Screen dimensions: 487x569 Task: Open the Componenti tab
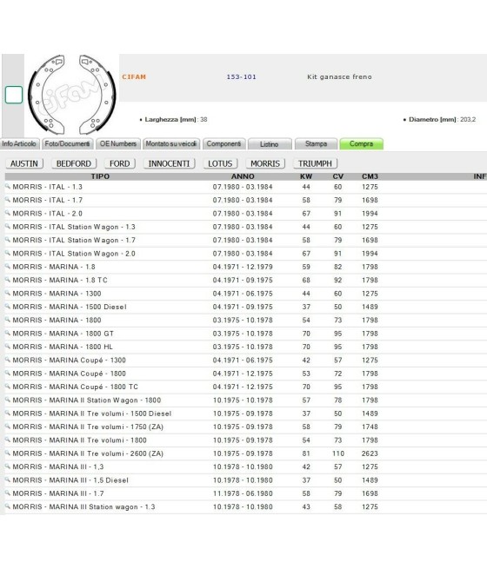[223, 143]
